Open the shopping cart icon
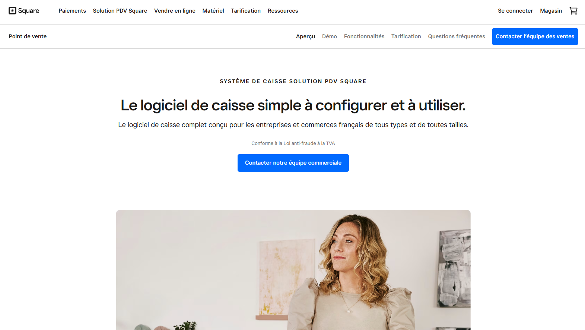Viewport: 585px width, 330px height. tap(573, 11)
